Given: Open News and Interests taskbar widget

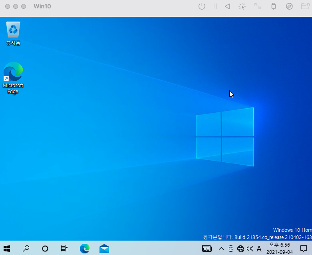Looking at the screenshot, I should point(207,249).
